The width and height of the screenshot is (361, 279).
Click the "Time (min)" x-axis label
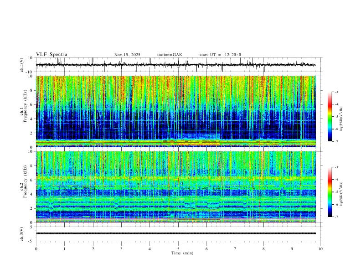pyautogui.click(x=182, y=253)
